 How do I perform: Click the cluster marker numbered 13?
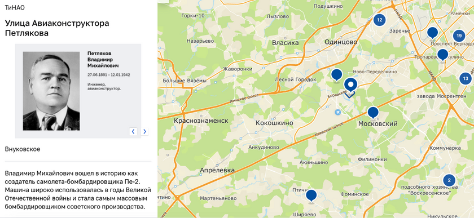point(465,79)
